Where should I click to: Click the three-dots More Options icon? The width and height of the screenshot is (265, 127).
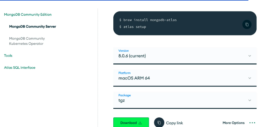click(x=252, y=123)
